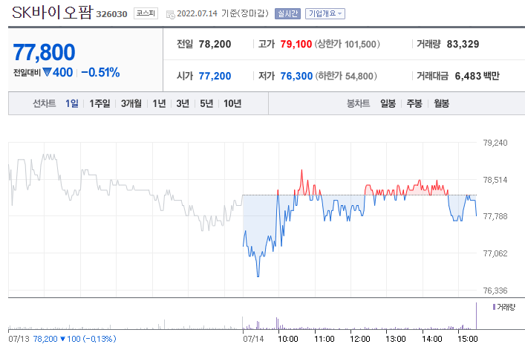Click the 고가 value 79,100
The image size is (525, 347).
(296, 45)
